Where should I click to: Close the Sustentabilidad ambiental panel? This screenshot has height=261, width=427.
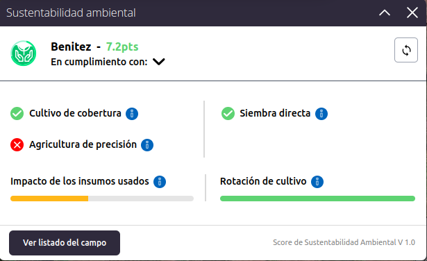[412, 12]
